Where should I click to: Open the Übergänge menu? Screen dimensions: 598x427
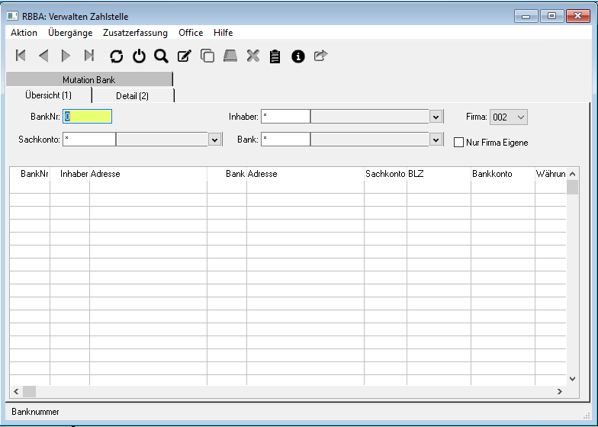70,33
